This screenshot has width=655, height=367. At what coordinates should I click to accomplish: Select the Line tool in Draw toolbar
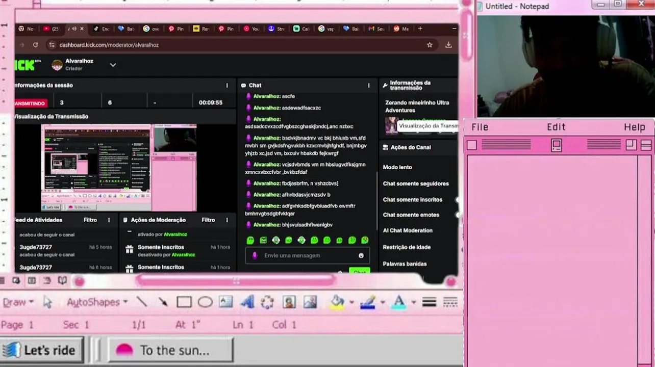coord(142,302)
